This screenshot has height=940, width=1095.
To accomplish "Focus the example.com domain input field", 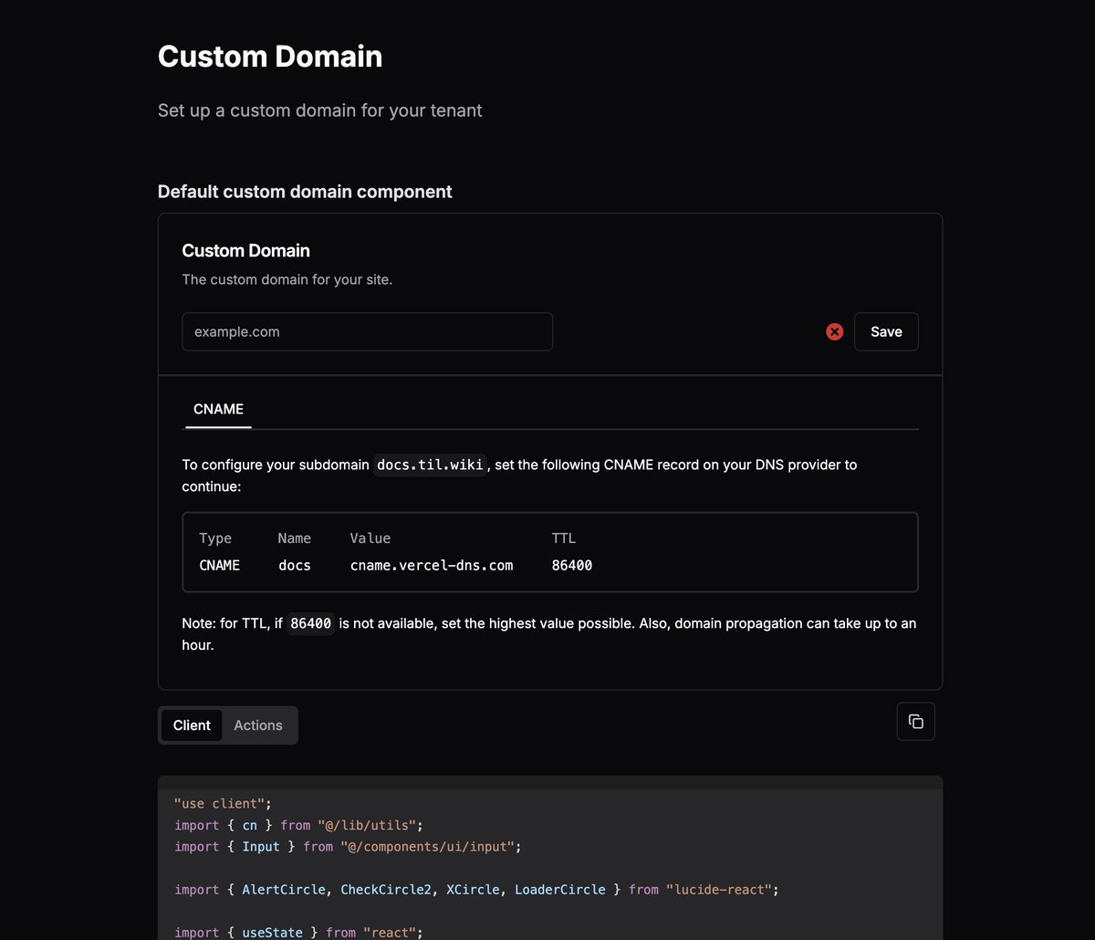I will point(367,332).
